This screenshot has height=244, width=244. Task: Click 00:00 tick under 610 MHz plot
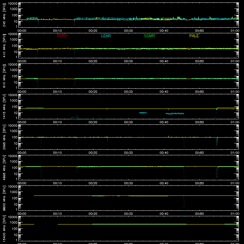[22, 92]
